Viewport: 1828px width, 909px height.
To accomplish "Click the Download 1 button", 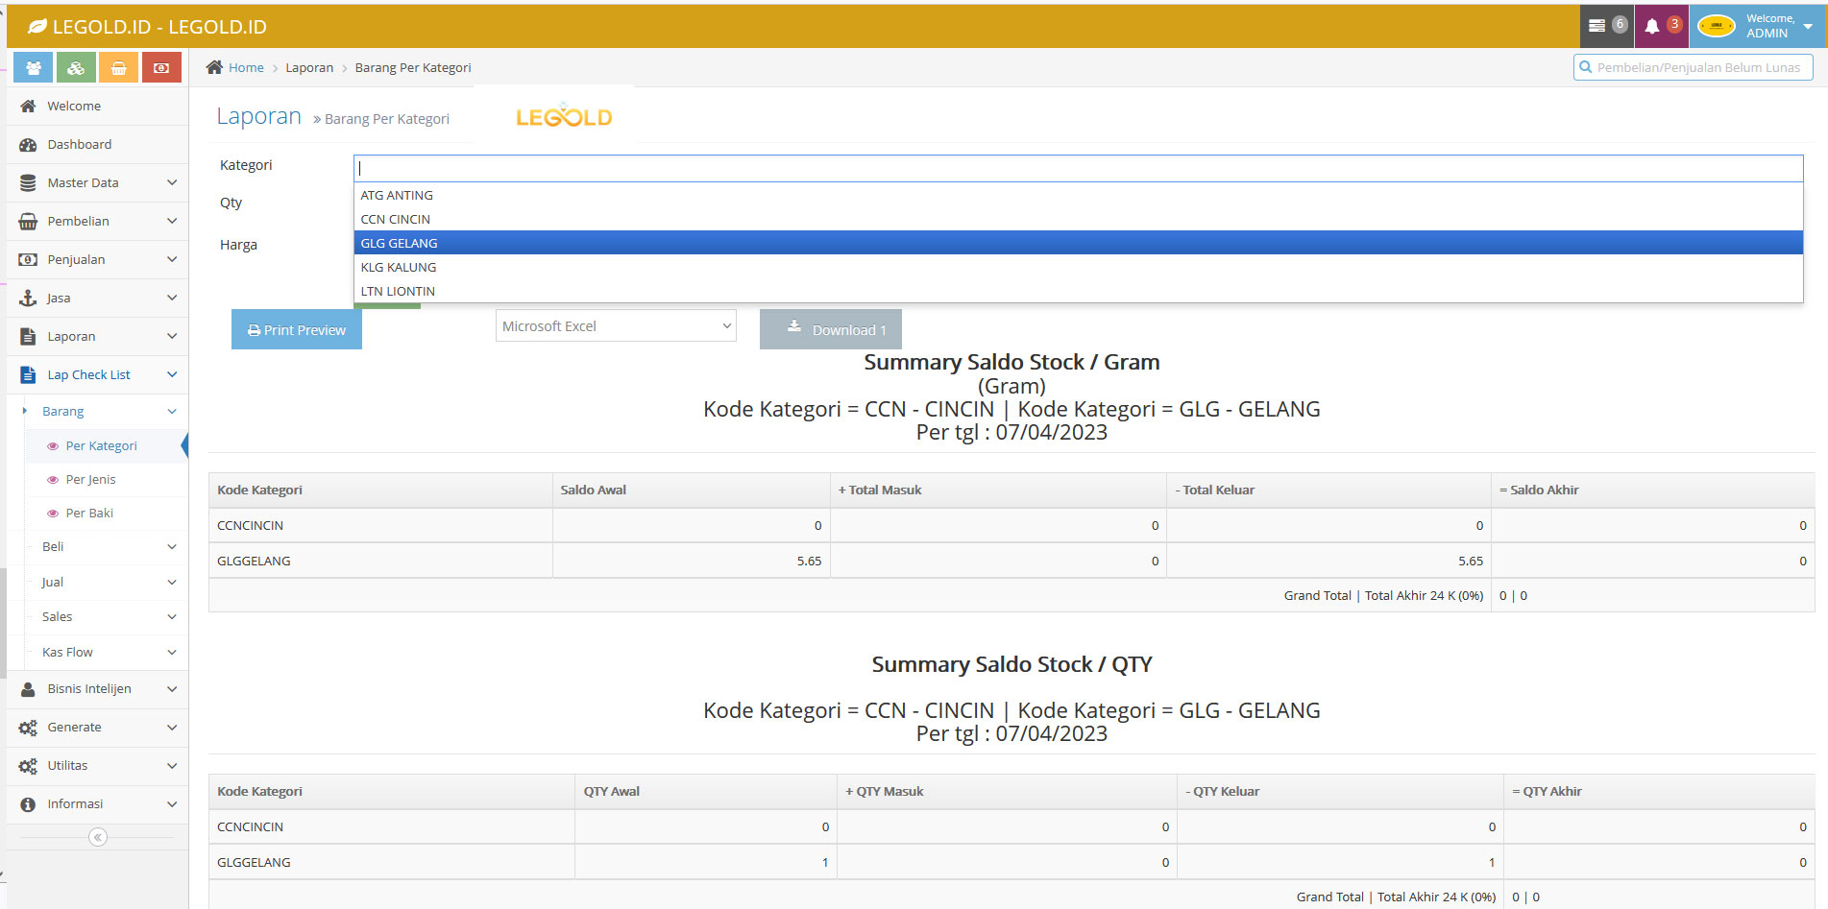I will 830,329.
